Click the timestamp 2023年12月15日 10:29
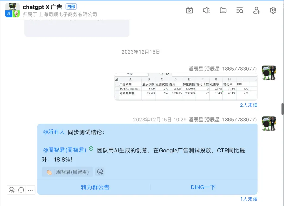The image size is (284, 206). 160,120
